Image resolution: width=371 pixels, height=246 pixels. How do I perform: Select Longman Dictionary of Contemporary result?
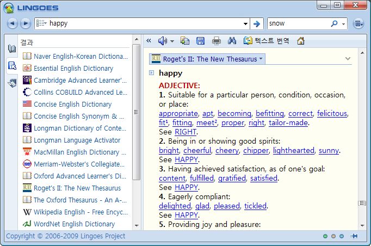tap(75, 128)
